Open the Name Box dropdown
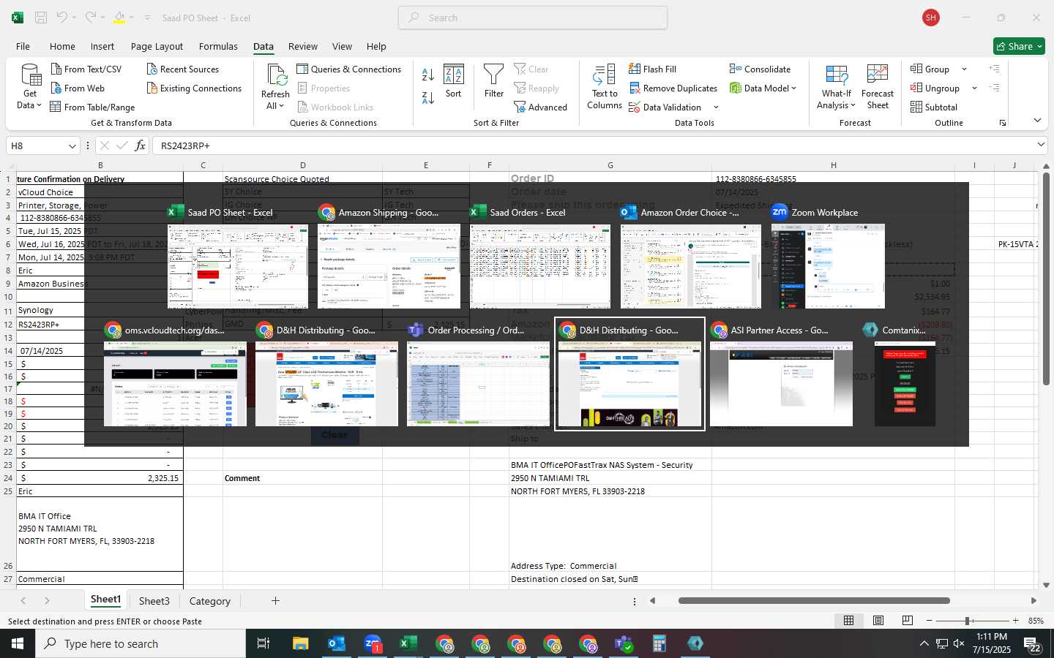This screenshot has width=1054, height=658. click(x=72, y=145)
